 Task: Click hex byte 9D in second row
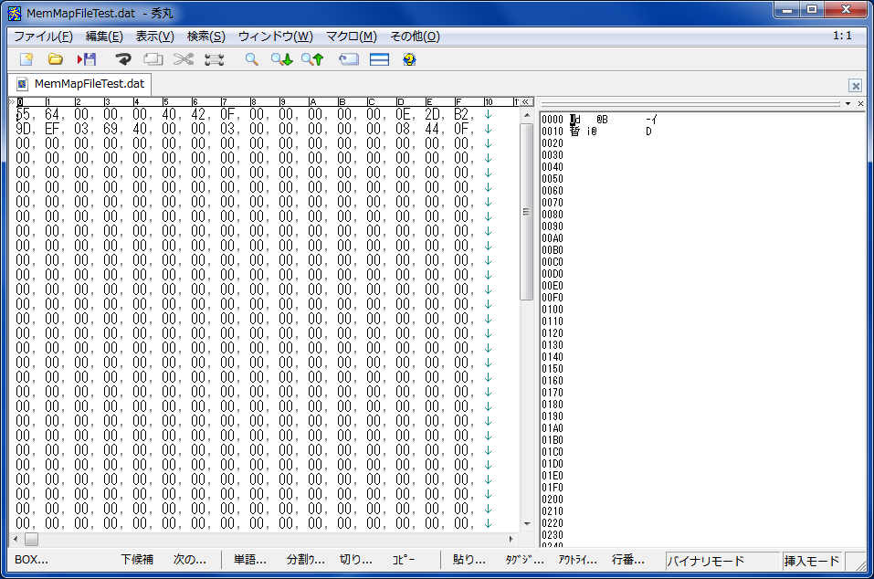pyautogui.click(x=23, y=130)
